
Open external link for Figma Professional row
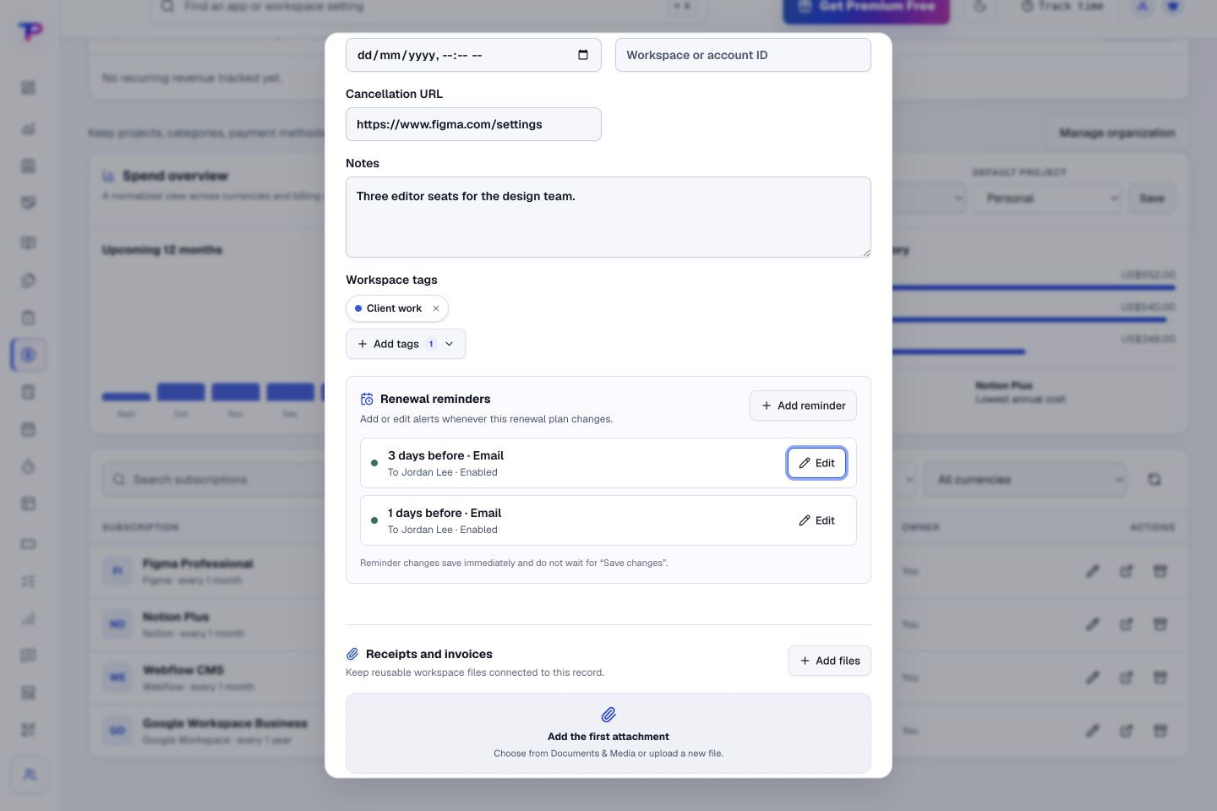pos(1127,571)
